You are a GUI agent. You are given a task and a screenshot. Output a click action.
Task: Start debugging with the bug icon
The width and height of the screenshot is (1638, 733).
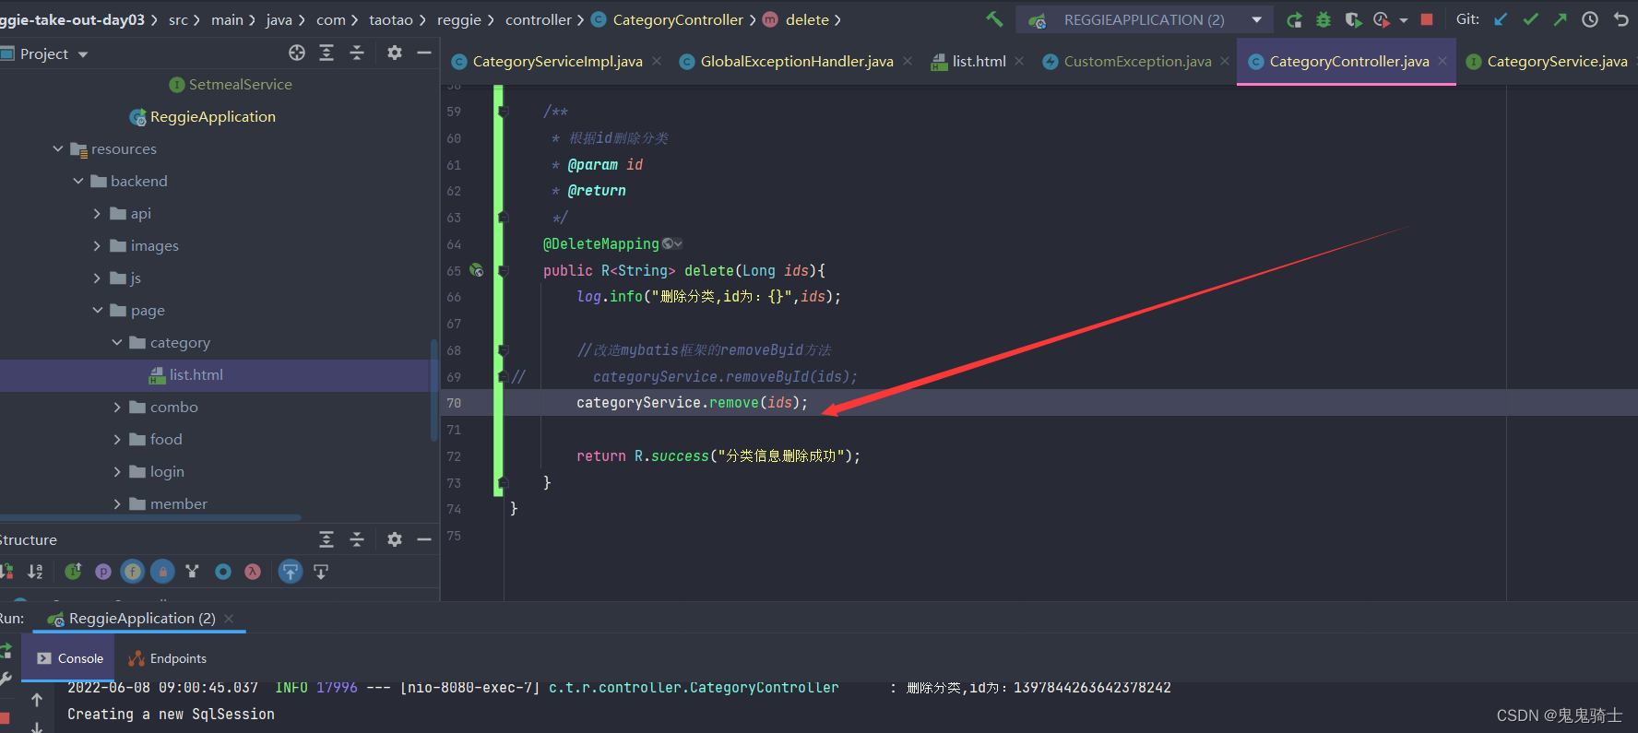(x=1323, y=19)
